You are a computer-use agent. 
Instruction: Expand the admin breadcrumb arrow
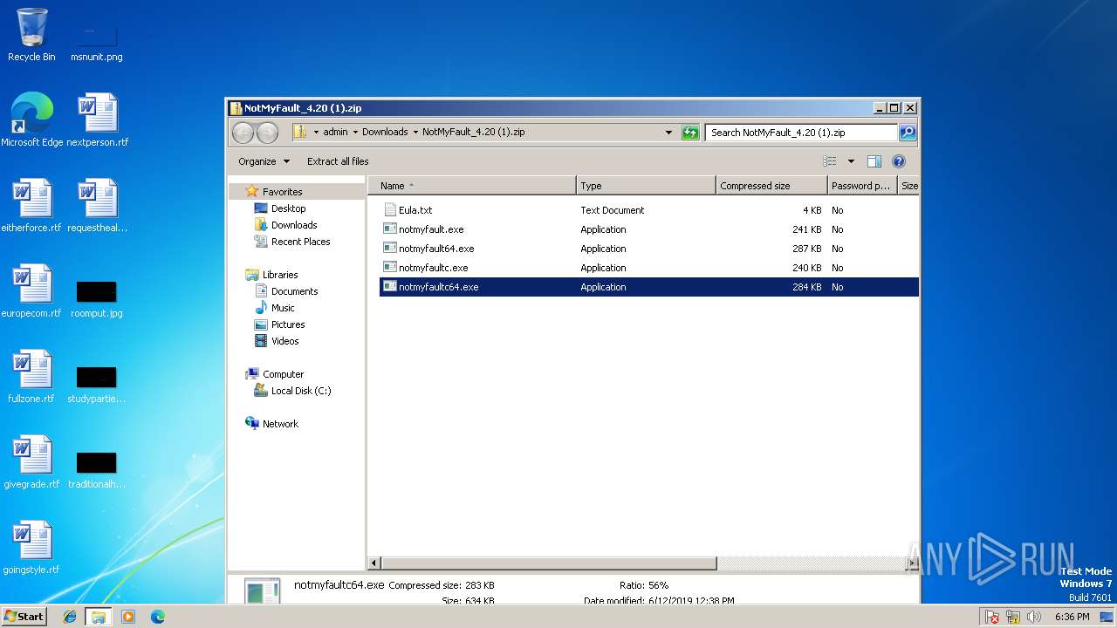355,133
